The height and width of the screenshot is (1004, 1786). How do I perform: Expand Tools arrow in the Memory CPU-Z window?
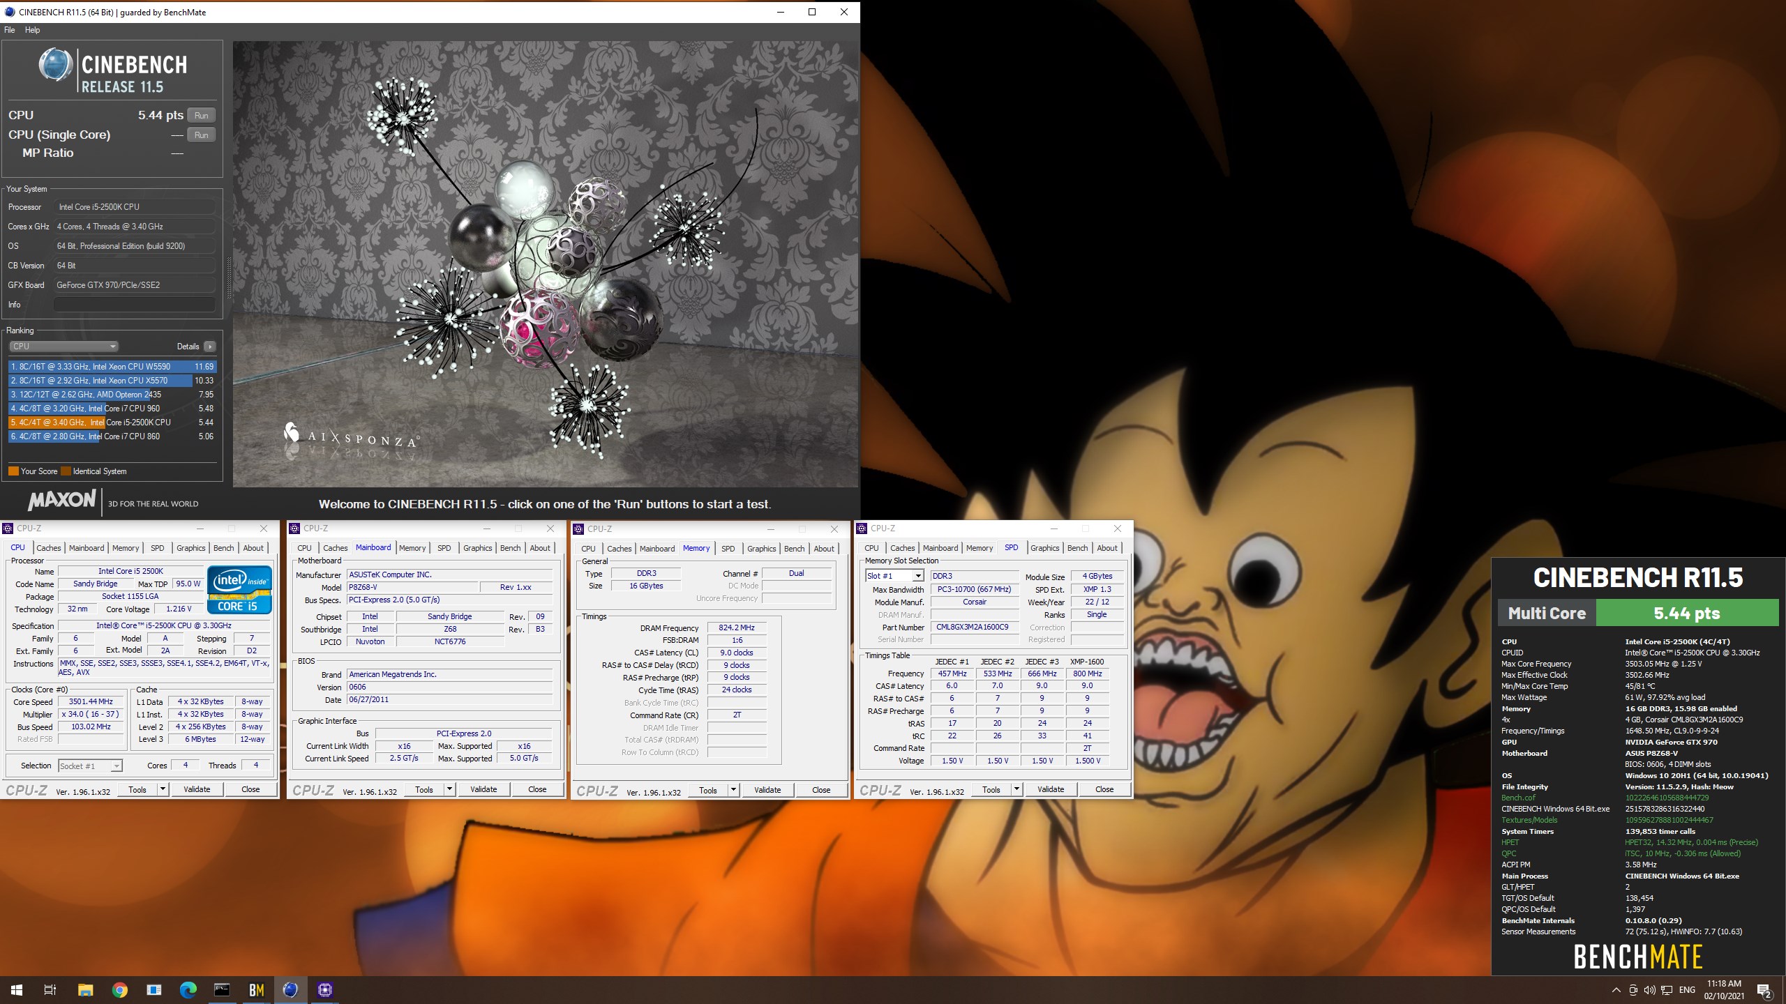click(x=733, y=790)
